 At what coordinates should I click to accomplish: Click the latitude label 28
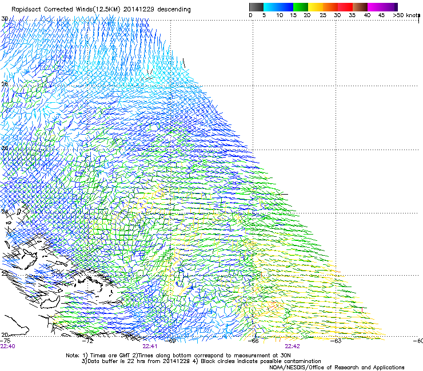point(5,84)
